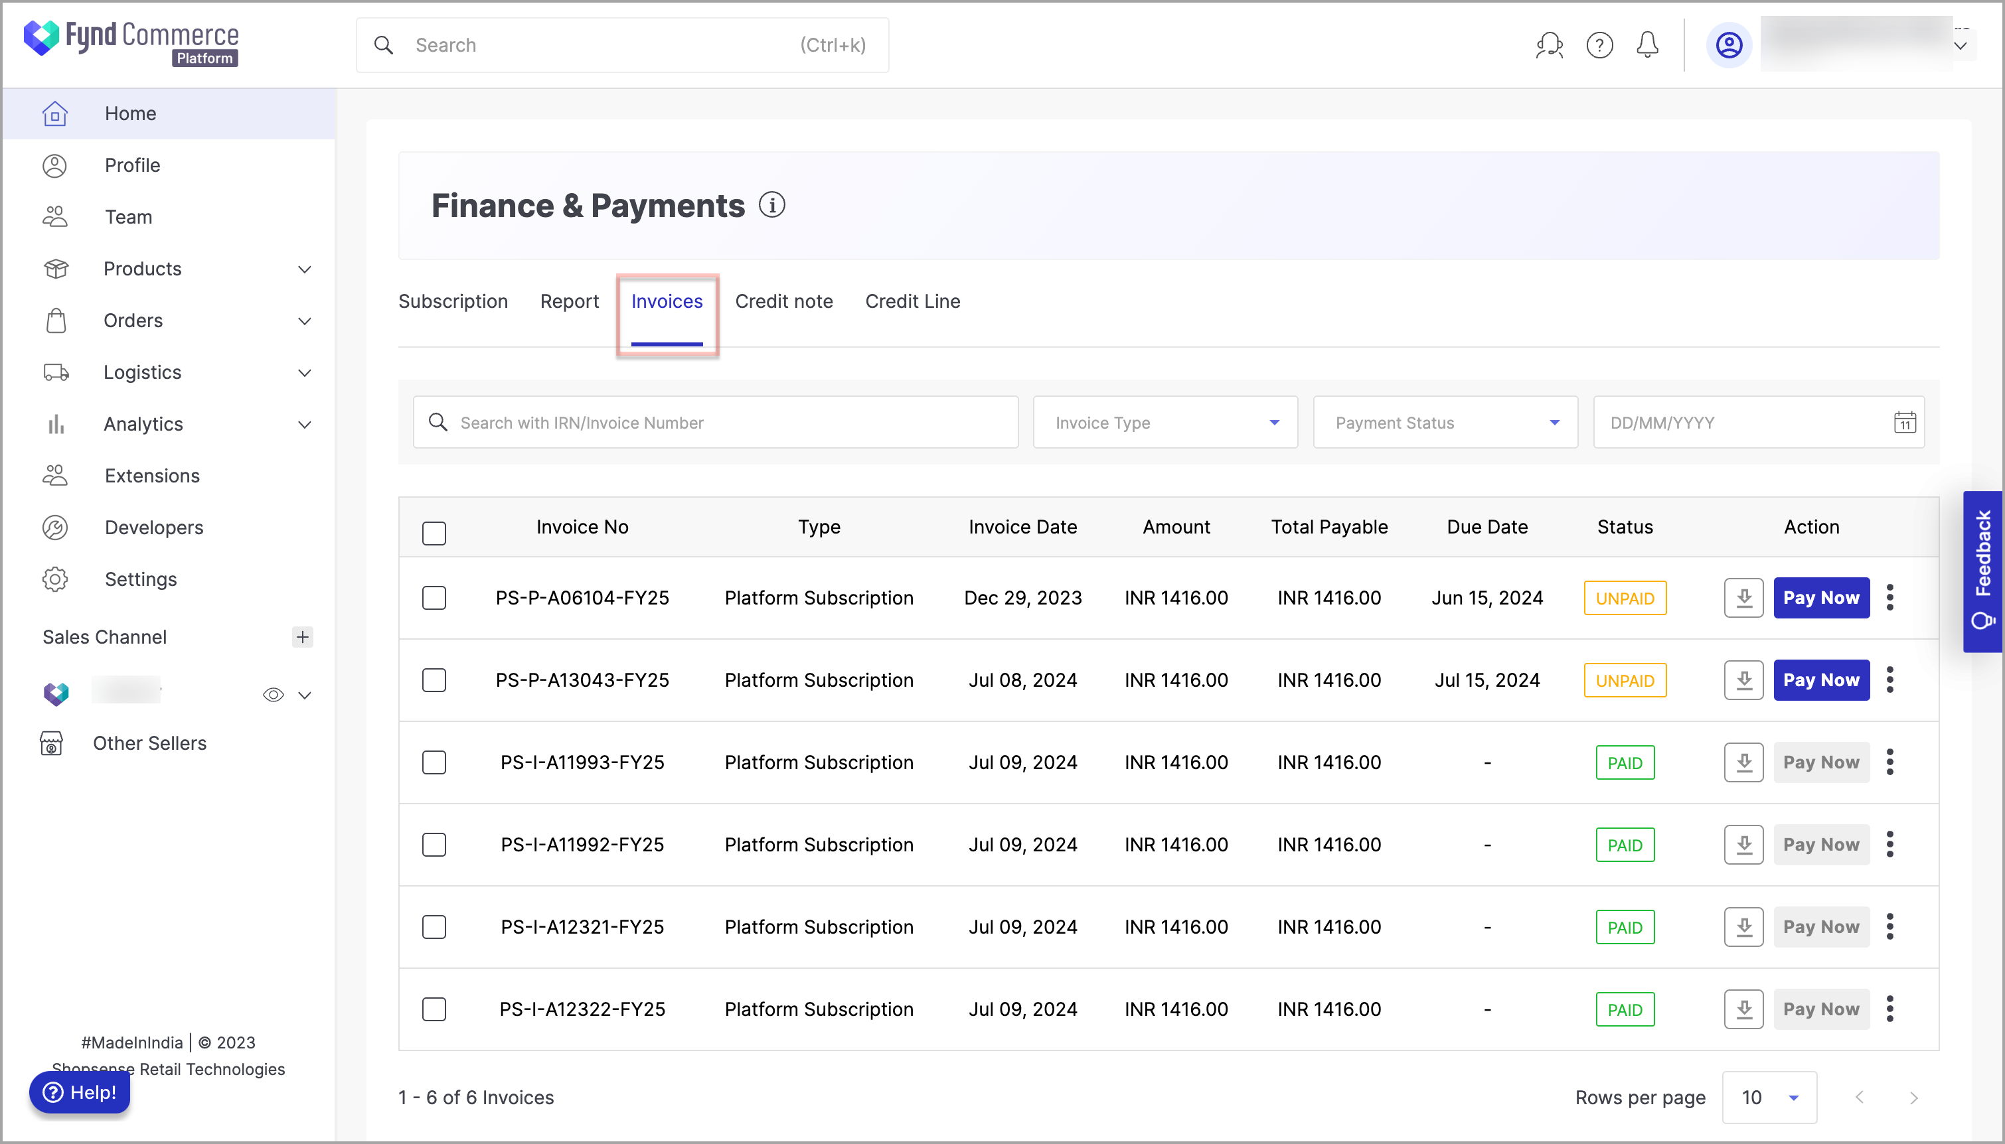The image size is (2005, 1144).
Task: Go to previous page of invoices
Action: [x=1859, y=1098]
